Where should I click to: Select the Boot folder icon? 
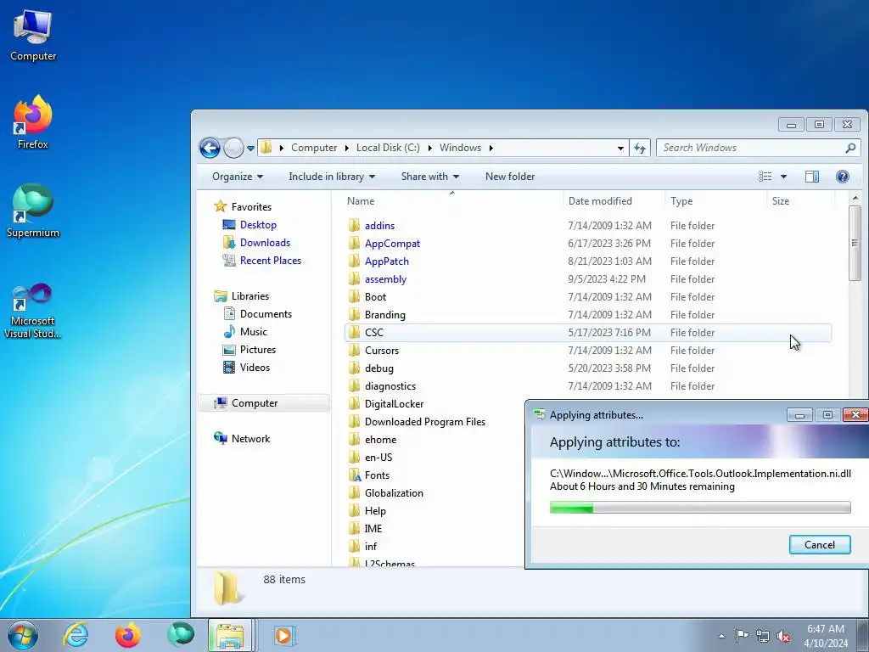pyautogui.click(x=354, y=296)
